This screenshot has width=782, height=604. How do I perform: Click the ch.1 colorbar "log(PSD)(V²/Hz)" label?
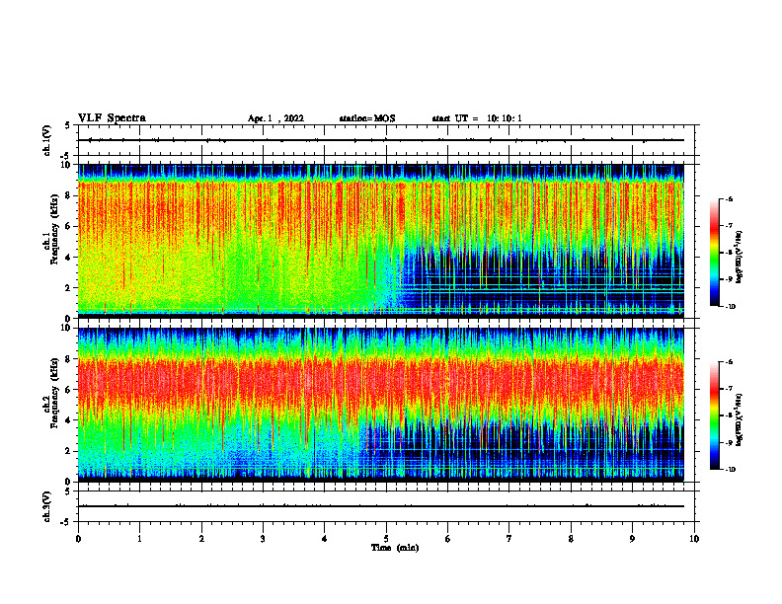pyautogui.click(x=740, y=258)
